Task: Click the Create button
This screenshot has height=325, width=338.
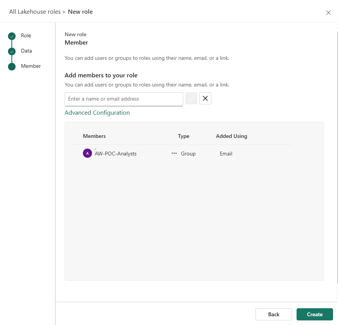Action: (x=315, y=314)
